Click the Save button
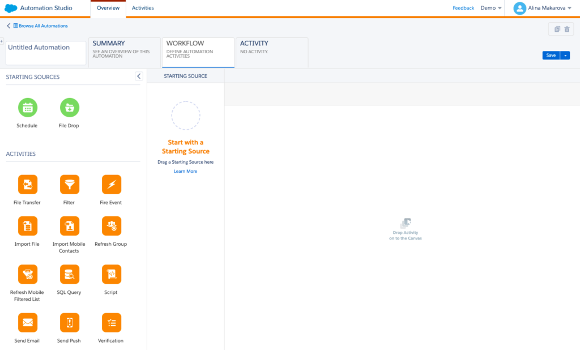 [x=551, y=56]
